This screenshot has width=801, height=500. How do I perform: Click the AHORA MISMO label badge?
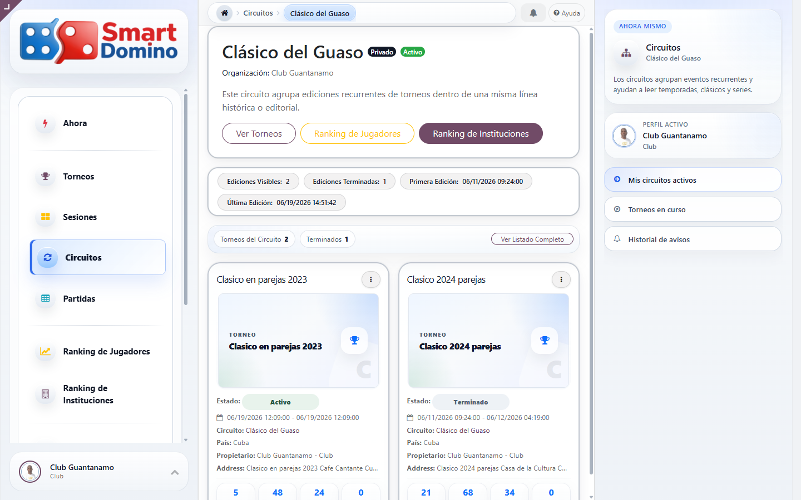[x=642, y=26]
